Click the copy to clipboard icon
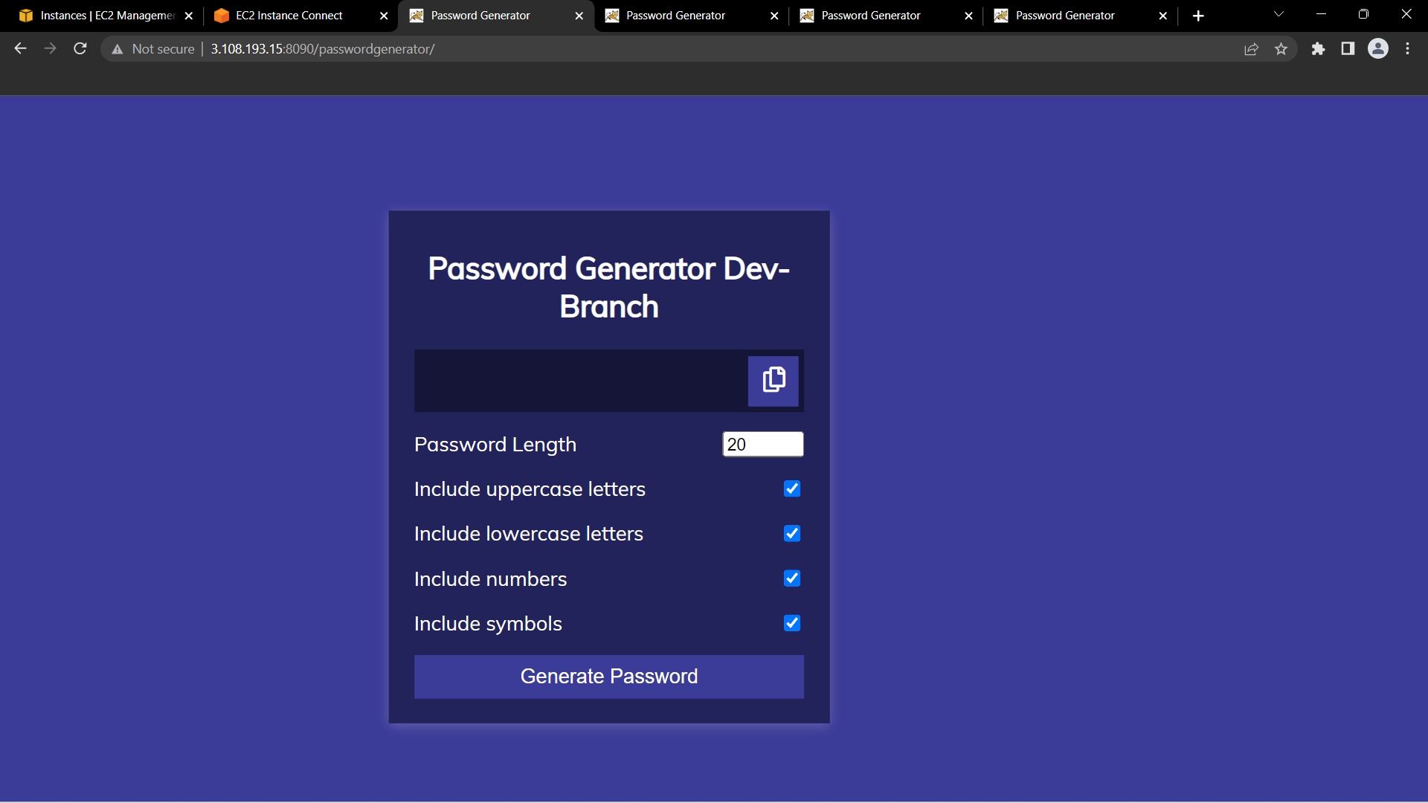The height and width of the screenshot is (803, 1428). 773,381
